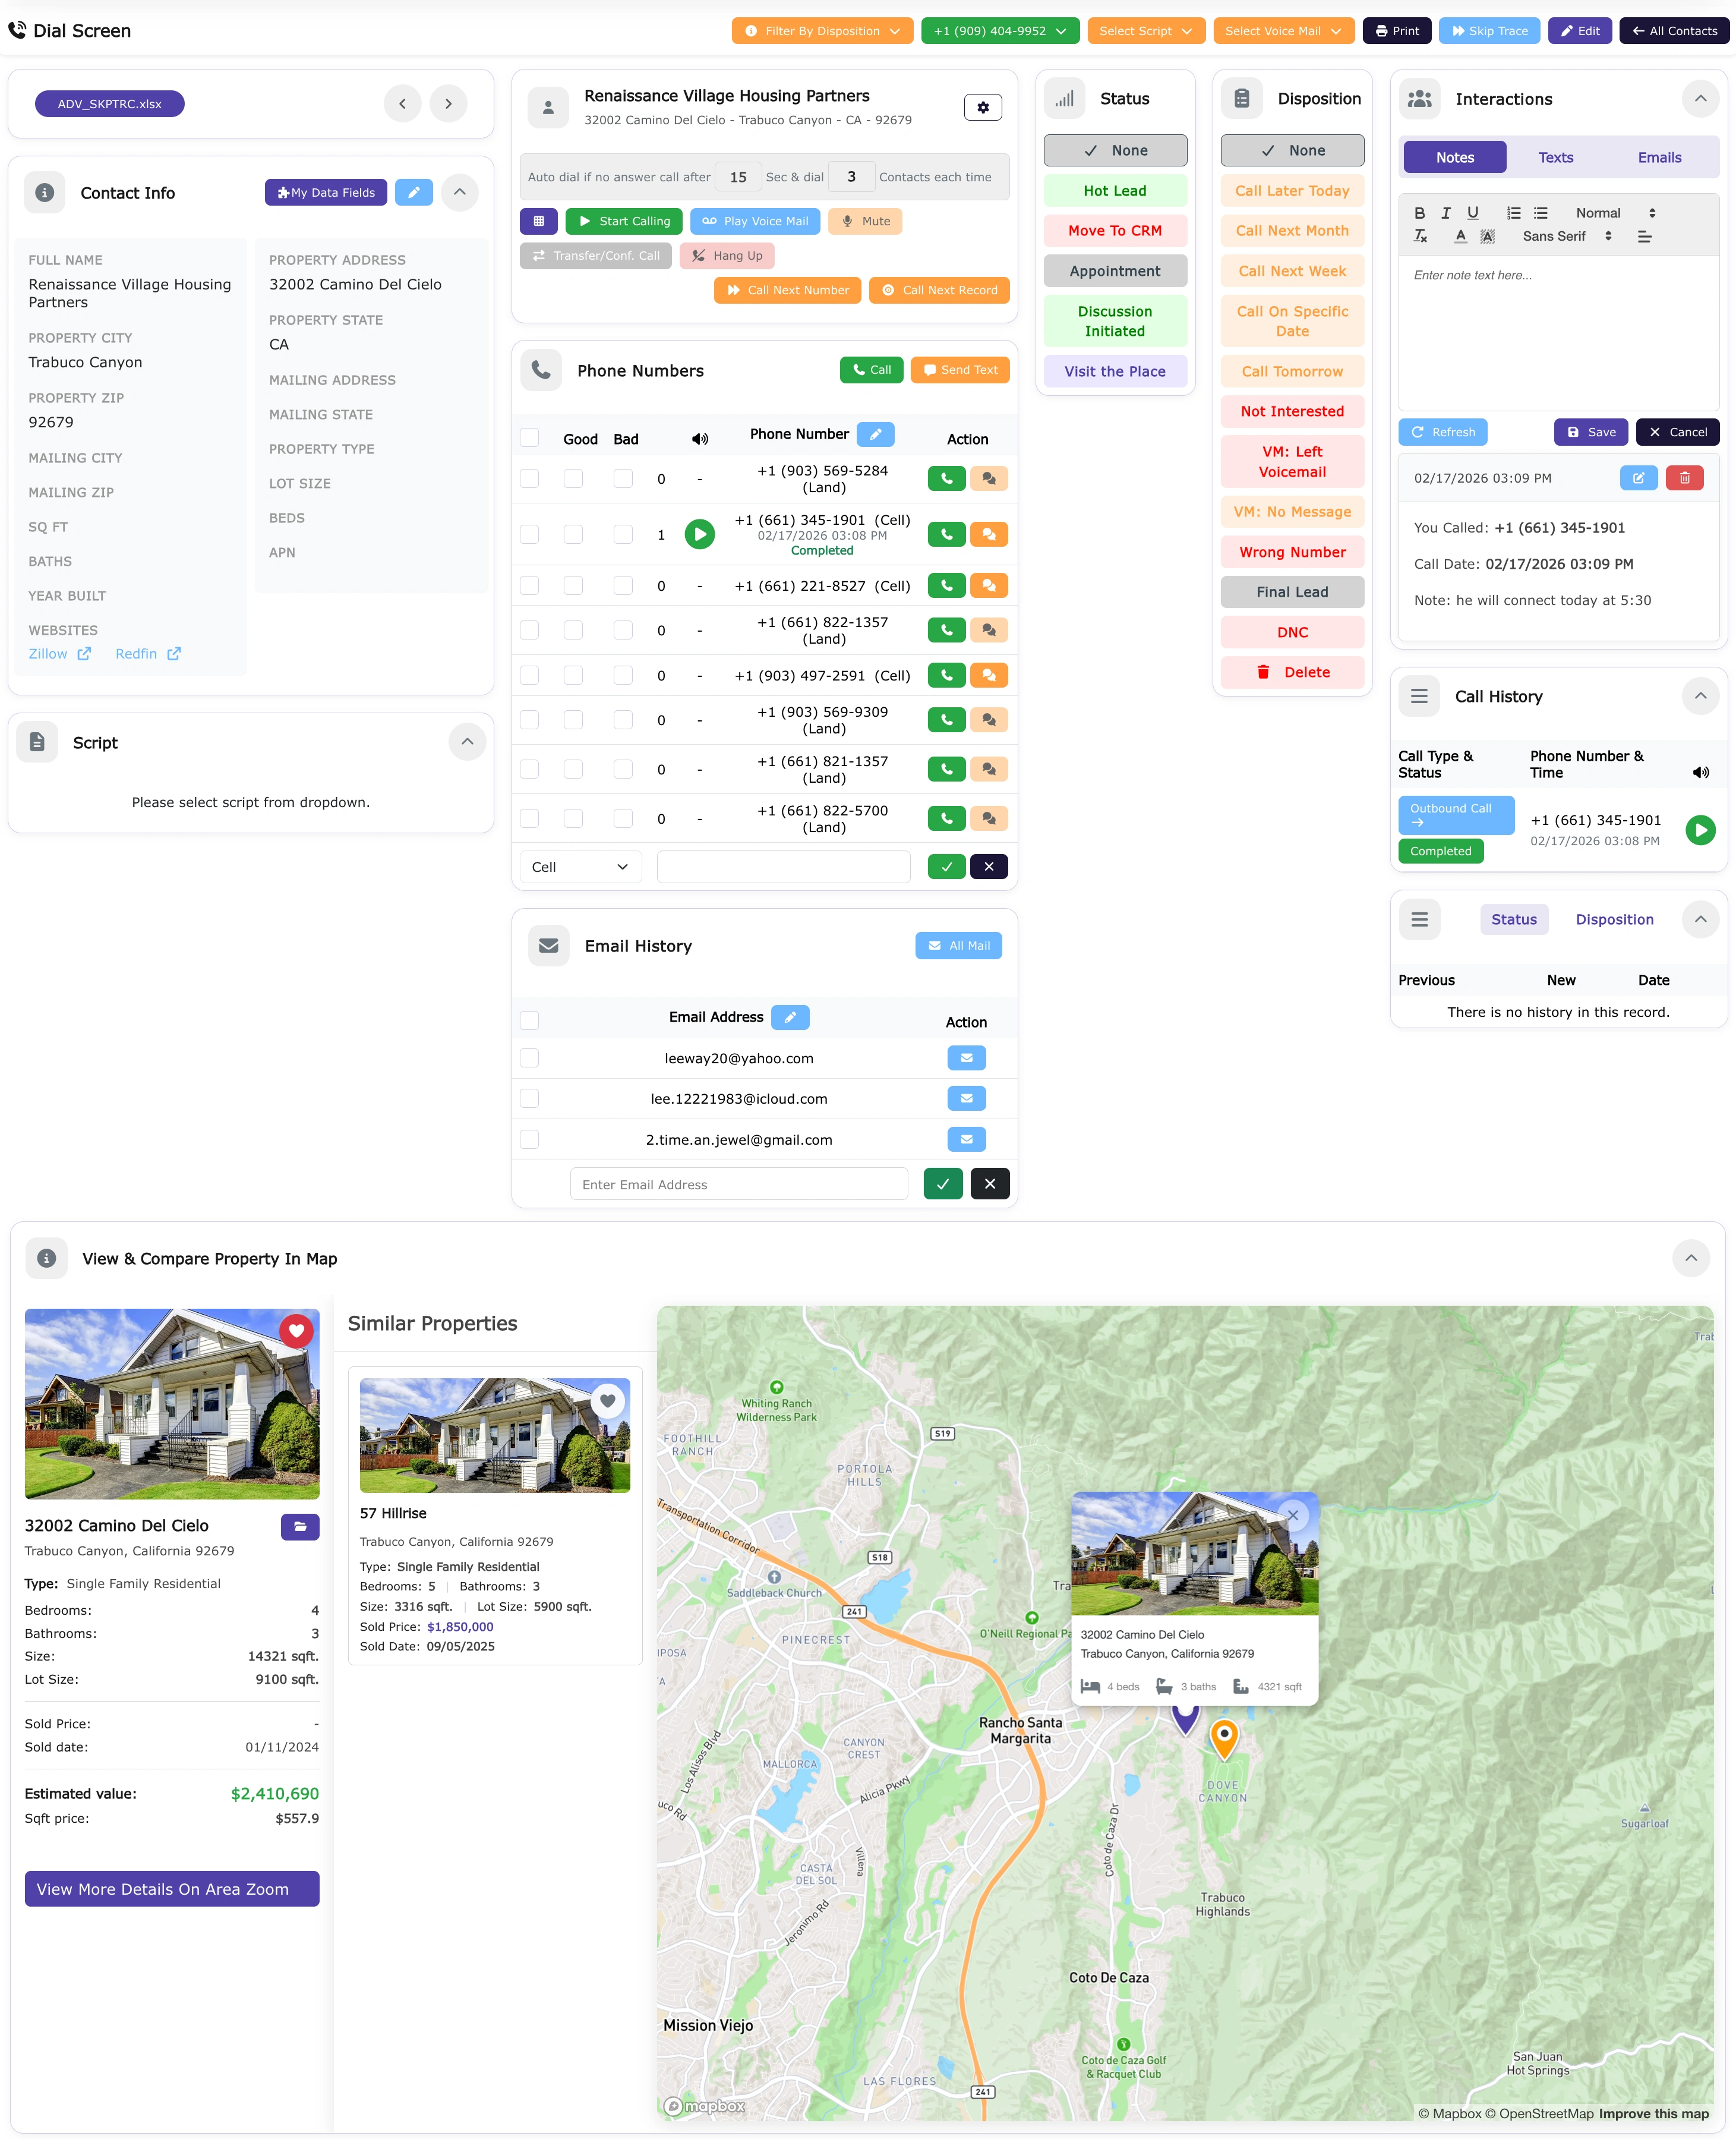Favorite the 57 Hillrise property heart icon

(x=608, y=1401)
